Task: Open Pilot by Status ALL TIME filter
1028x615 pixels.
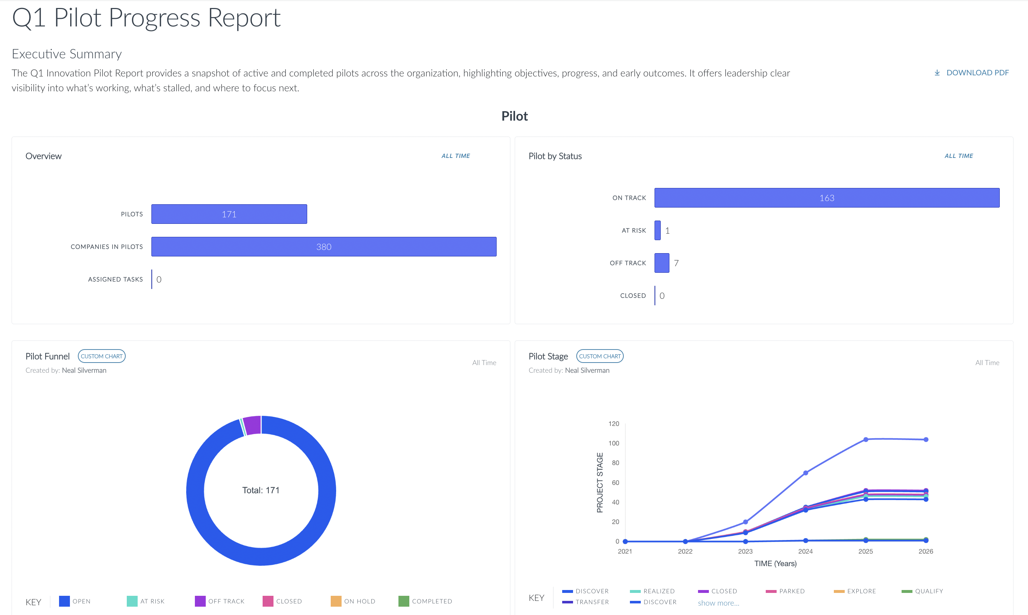Action: click(x=958, y=156)
